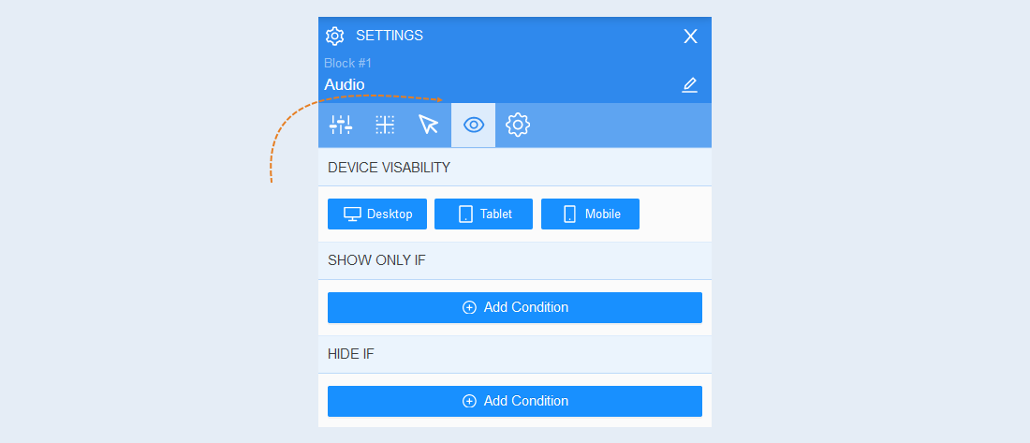The width and height of the screenshot is (1030, 443).
Task: Collapse the Device Visability section header
Action: 515,168
